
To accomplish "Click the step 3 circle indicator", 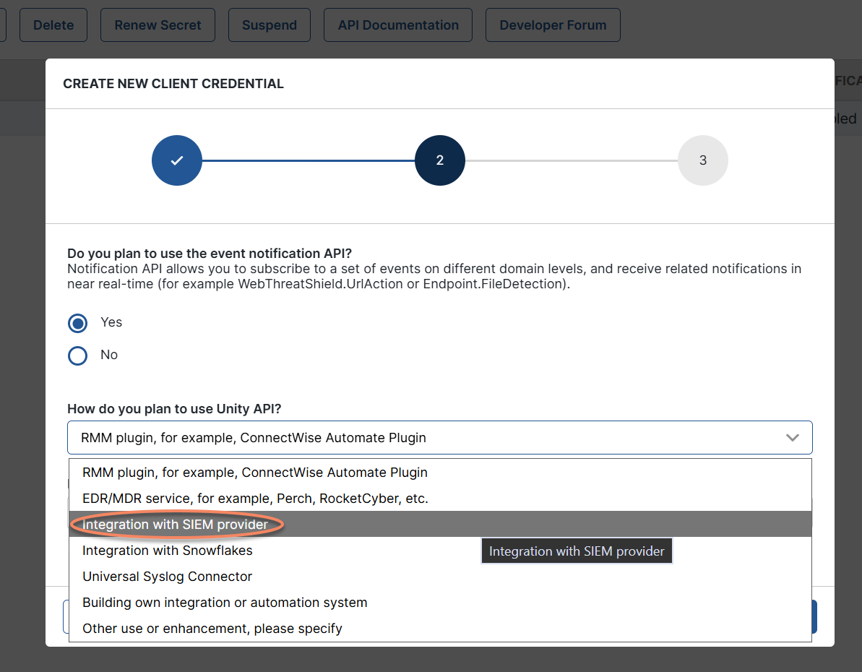I will pos(702,160).
